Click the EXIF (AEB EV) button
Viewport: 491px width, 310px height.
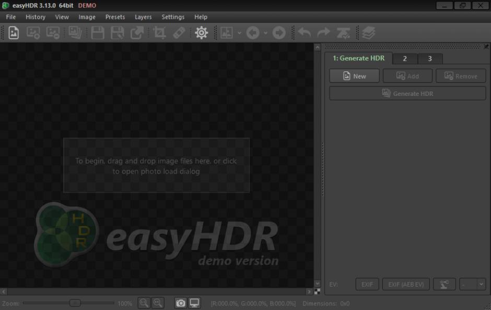(406, 284)
